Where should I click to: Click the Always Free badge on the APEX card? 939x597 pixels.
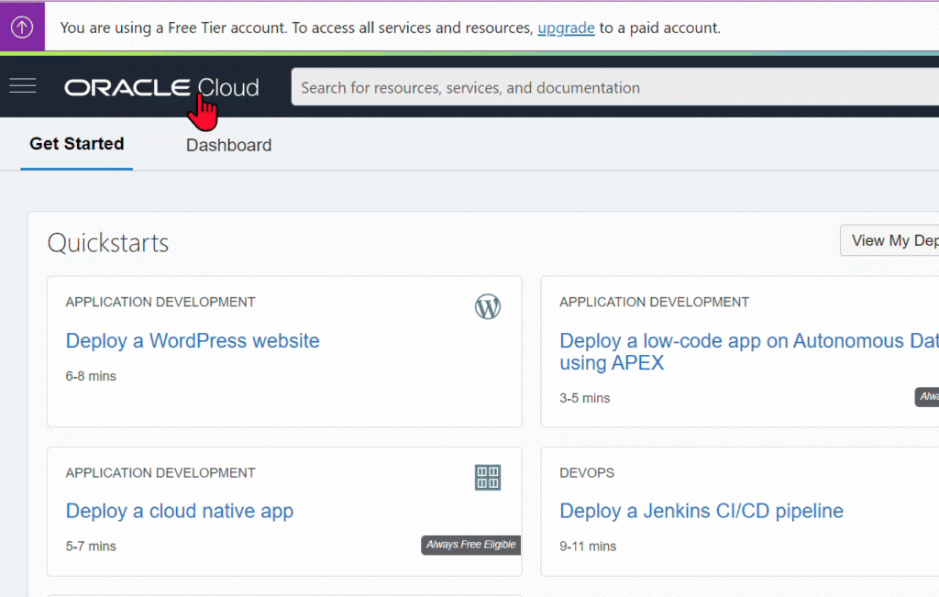pyautogui.click(x=926, y=396)
